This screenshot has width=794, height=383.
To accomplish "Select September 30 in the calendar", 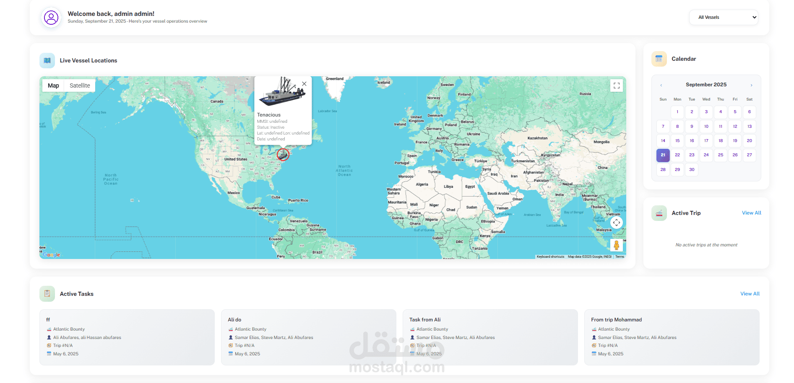I will click(x=692, y=170).
